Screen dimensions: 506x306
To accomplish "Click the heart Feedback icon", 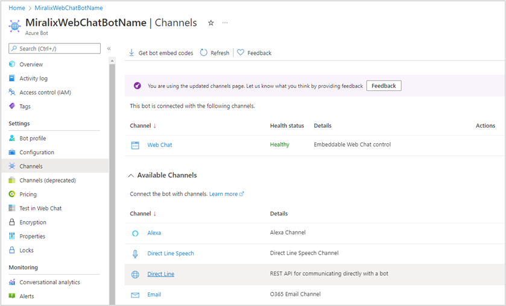I will [241, 52].
